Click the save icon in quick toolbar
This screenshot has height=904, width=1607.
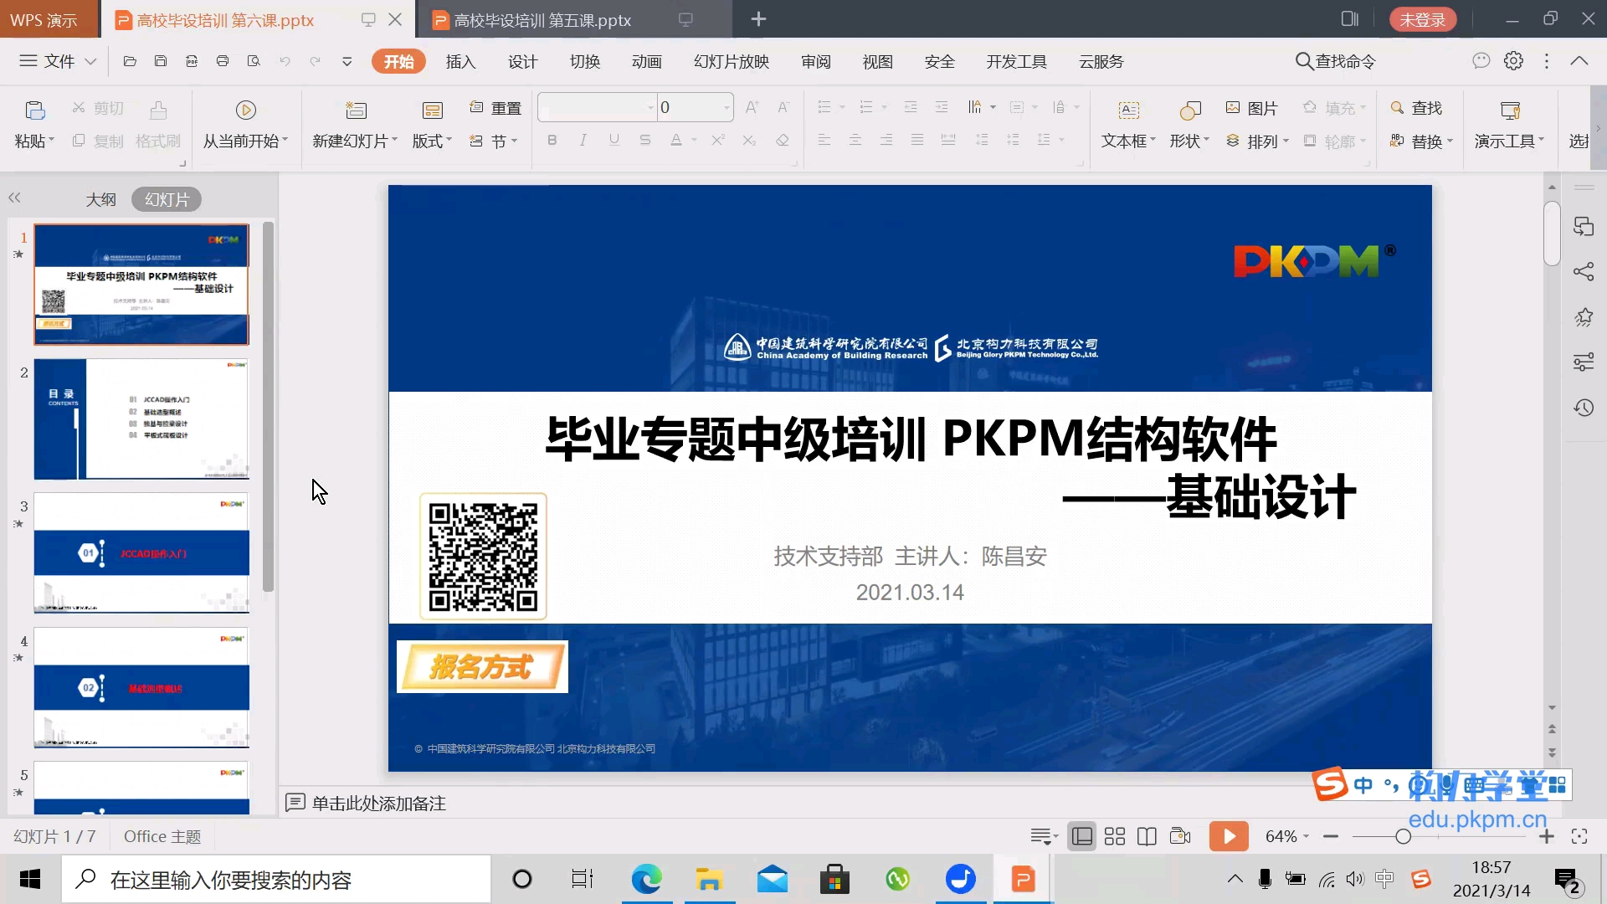pos(160,61)
